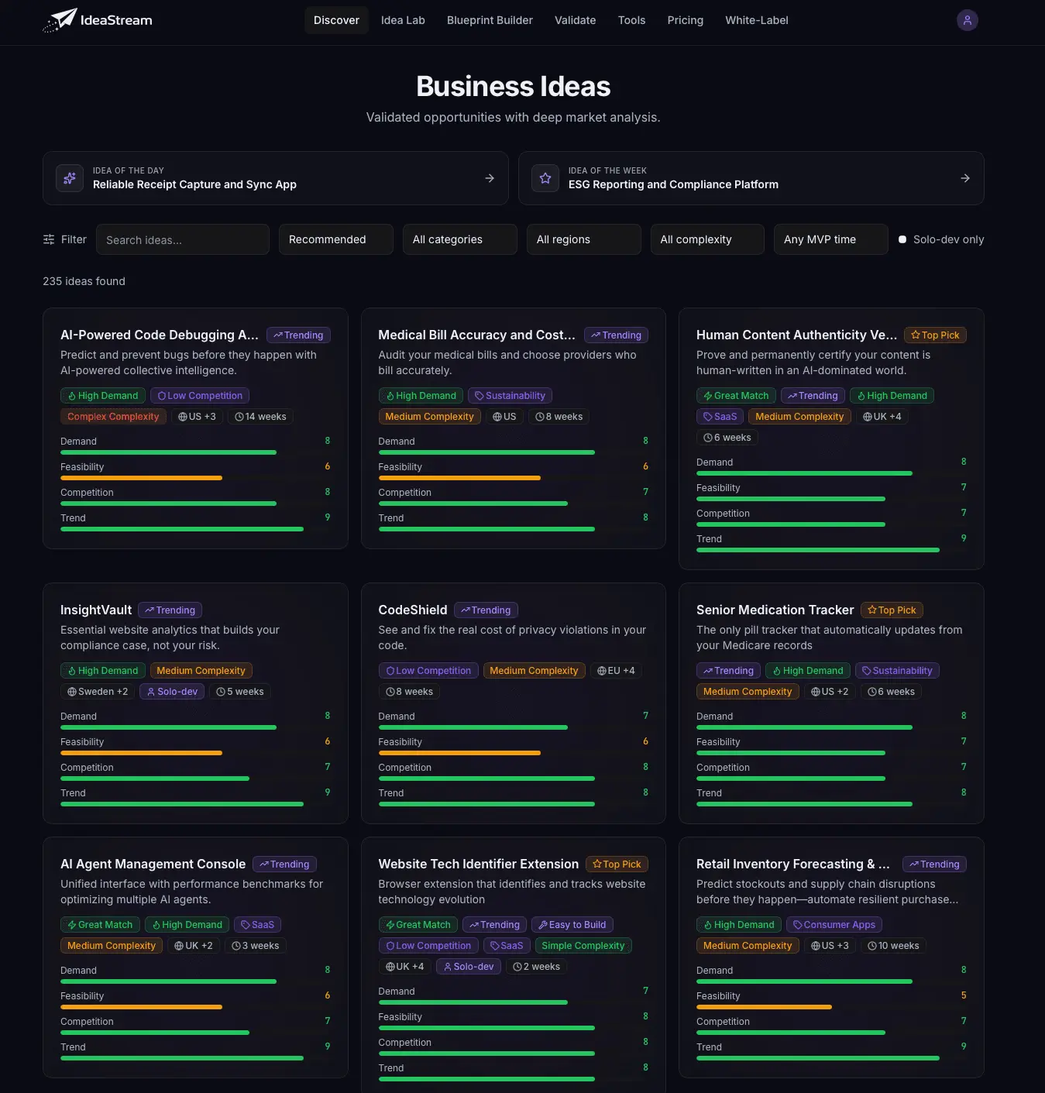Click the Top Pick badge on Website Tech Identifier
Screen dimensions: 1045x1093
pyautogui.click(x=617, y=864)
